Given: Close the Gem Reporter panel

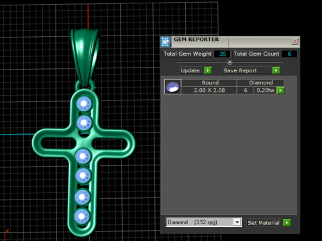Looking at the screenshot, I should pyautogui.click(x=294, y=42).
